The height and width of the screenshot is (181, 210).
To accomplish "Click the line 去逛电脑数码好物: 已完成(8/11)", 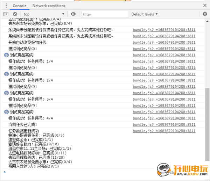I will coord(37,153).
